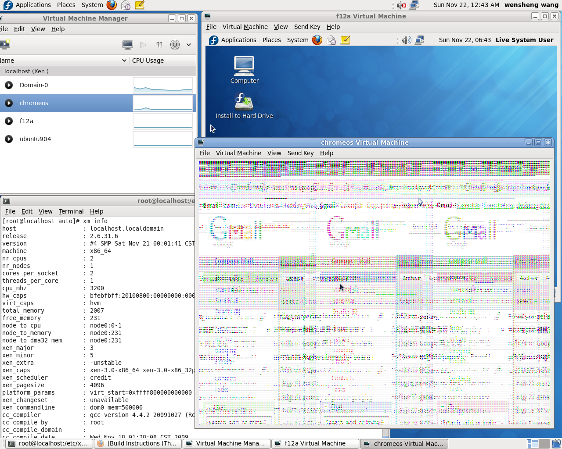Image resolution: width=562 pixels, height=449 pixels.
Task: Open the chromeos window menu icon
Action: point(201,143)
